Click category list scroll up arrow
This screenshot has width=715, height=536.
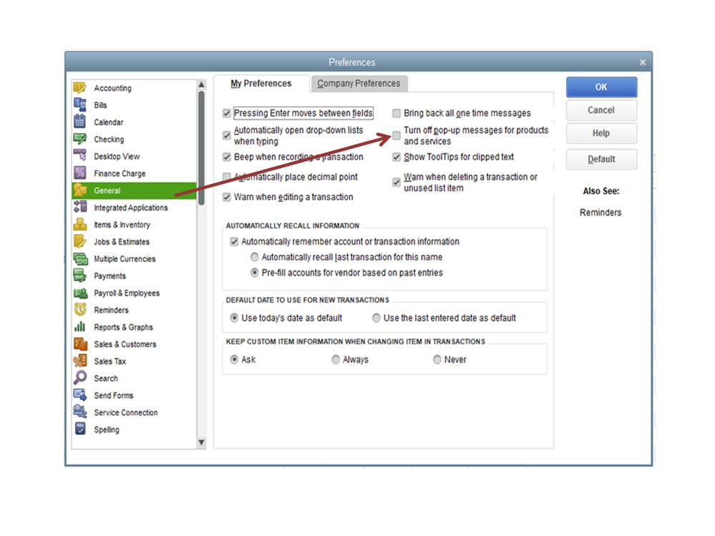[201, 84]
